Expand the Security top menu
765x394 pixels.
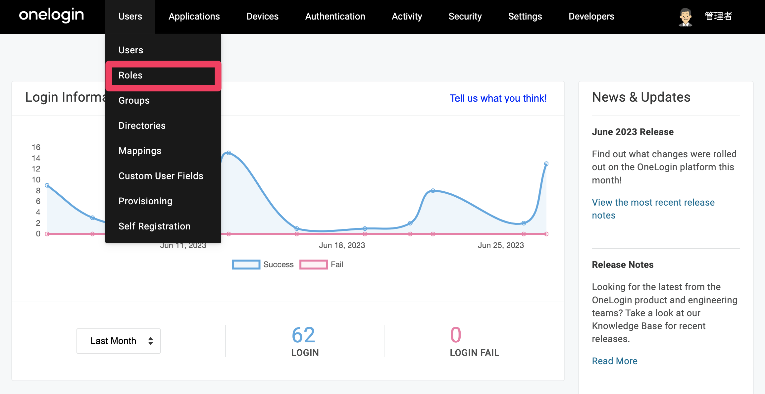[x=465, y=17]
